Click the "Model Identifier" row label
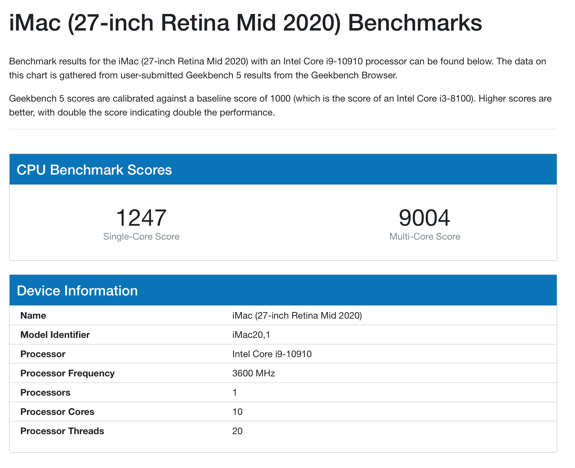 point(55,335)
